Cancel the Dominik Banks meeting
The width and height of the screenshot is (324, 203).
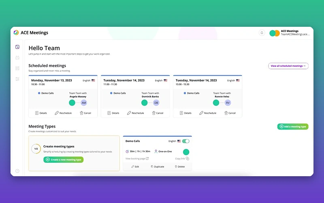click(x=158, y=113)
